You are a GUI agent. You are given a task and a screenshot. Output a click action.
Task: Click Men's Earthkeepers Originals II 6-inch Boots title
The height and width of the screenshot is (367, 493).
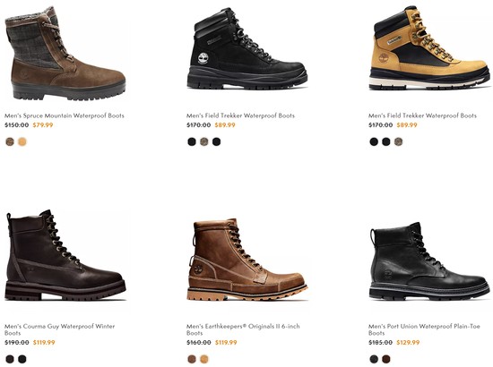click(243, 329)
